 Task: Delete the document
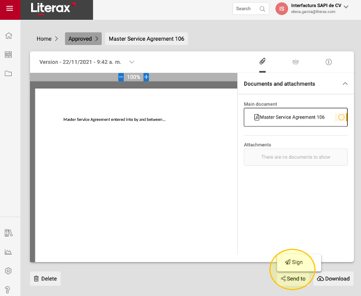click(45, 278)
